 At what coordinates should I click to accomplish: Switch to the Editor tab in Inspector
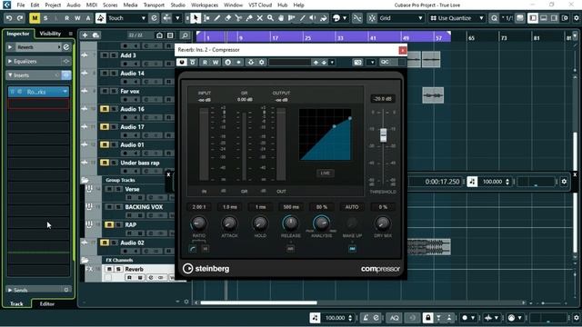pos(47,303)
